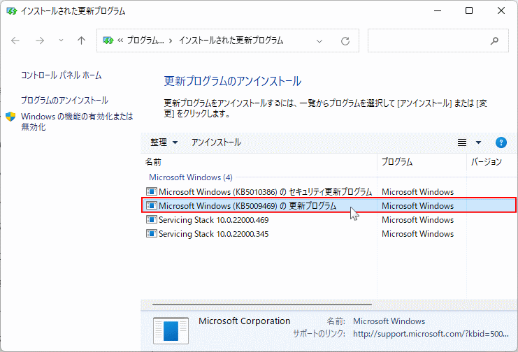
Task: Refresh the installed updates list
Action: tap(345, 41)
